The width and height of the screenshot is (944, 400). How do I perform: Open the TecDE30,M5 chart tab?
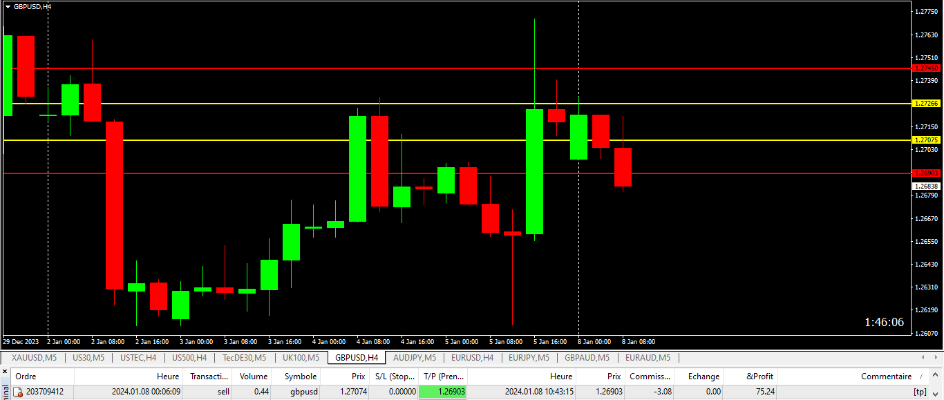[245, 358]
